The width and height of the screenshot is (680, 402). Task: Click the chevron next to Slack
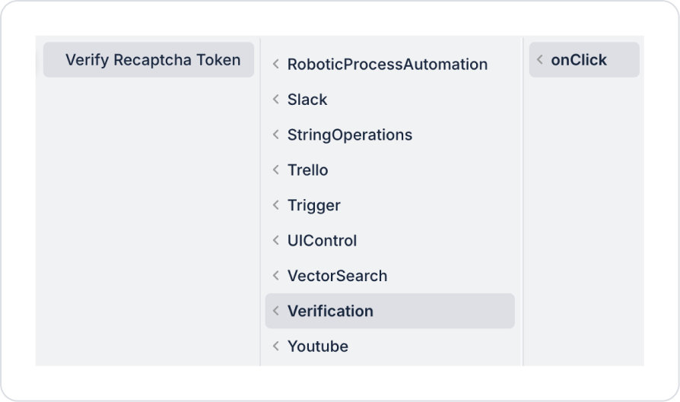276,100
